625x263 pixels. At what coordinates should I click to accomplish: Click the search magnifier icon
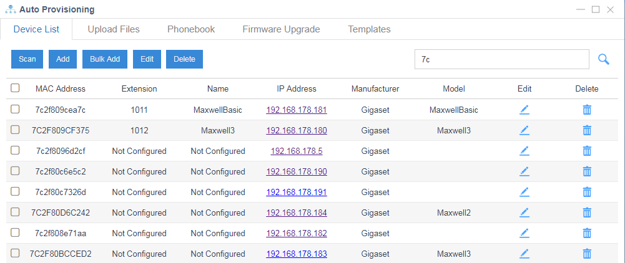[604, 59]
